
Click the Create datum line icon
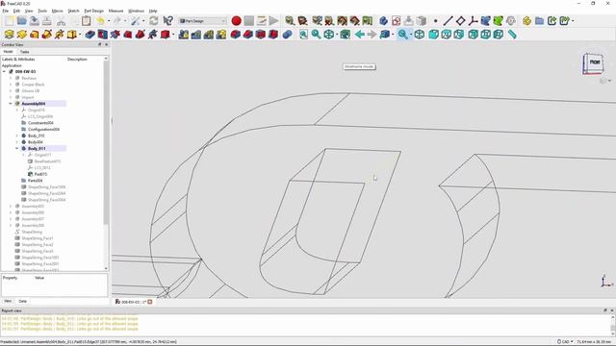click(448, 21)
